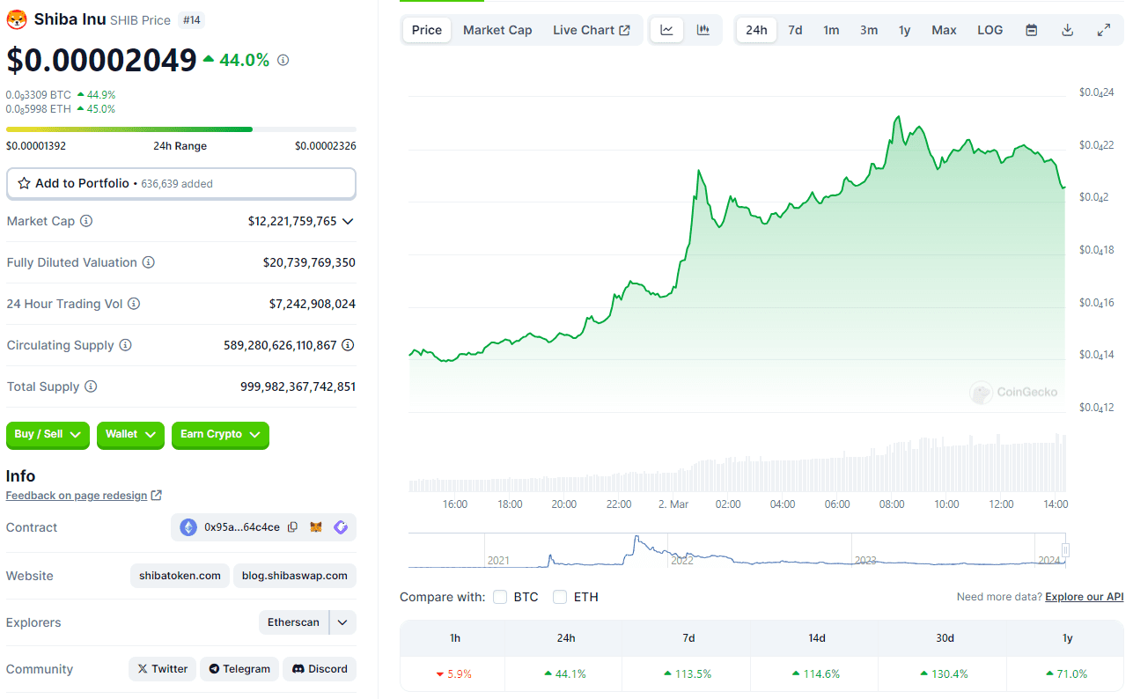This screenshot has height=699, width=1133.
Task: Open info icon next to Circulating Supply label
Action: 125,345
